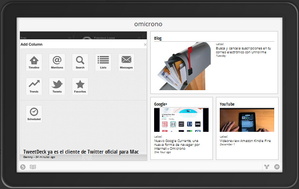
Task: Open the Google+ section heading
Action: click(x=160, y=104)
